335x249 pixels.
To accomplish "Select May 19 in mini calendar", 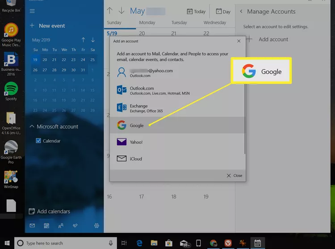I will point(35,60).
